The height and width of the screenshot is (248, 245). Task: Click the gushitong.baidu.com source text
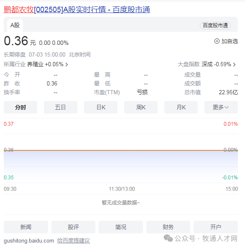coord(29,241)
